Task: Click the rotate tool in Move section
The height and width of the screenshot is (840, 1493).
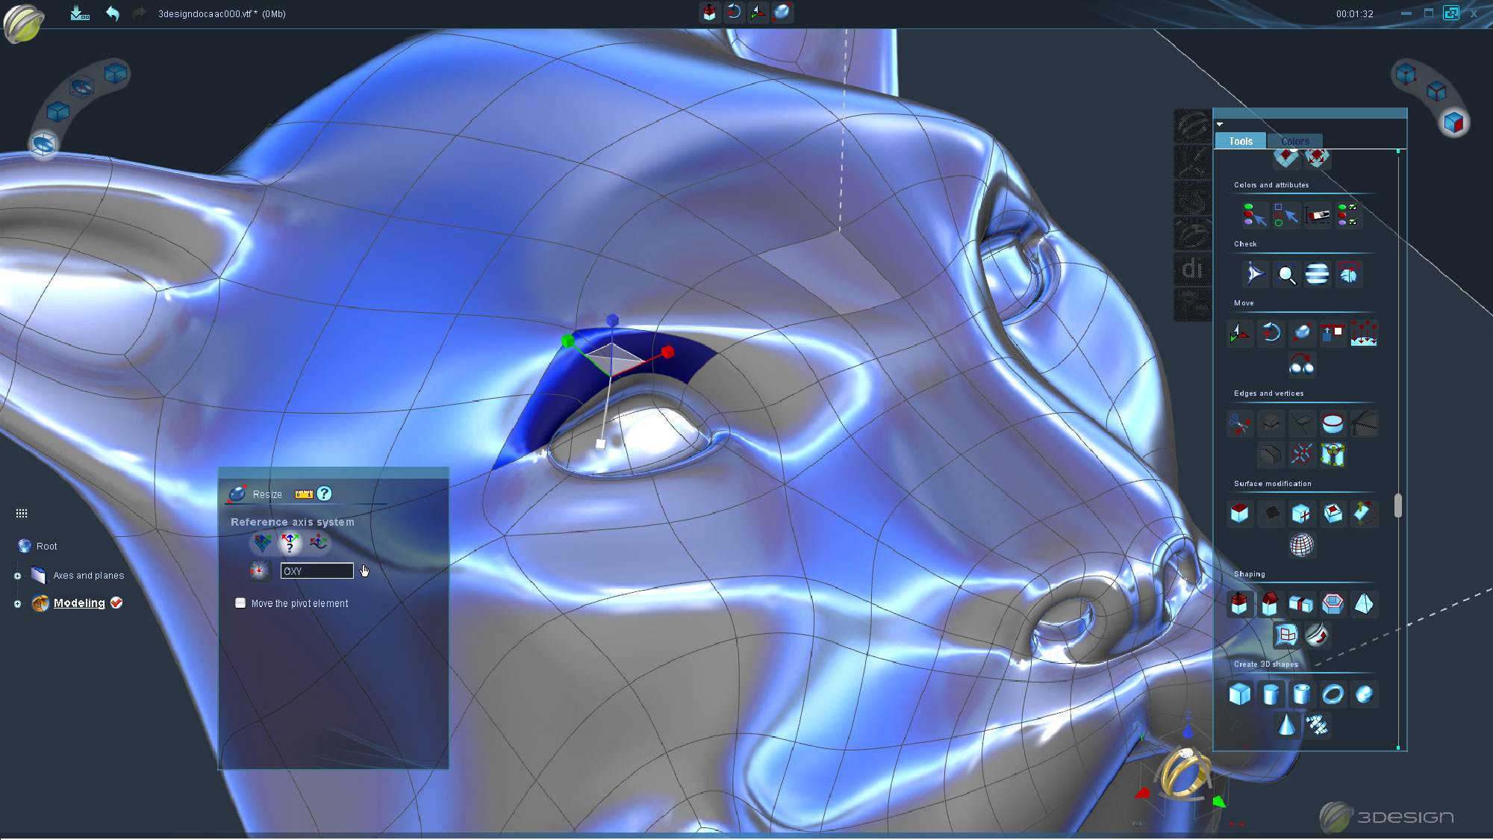Action: pyautogui.click(x=1271, y=332)
